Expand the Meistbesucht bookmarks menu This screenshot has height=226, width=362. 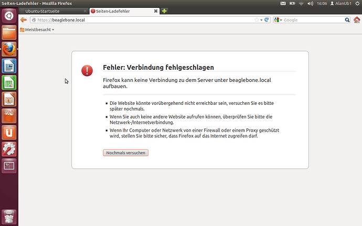pyautogui.click(x=37, y=29)
